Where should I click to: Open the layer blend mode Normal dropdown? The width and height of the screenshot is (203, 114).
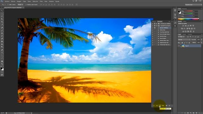184,40
